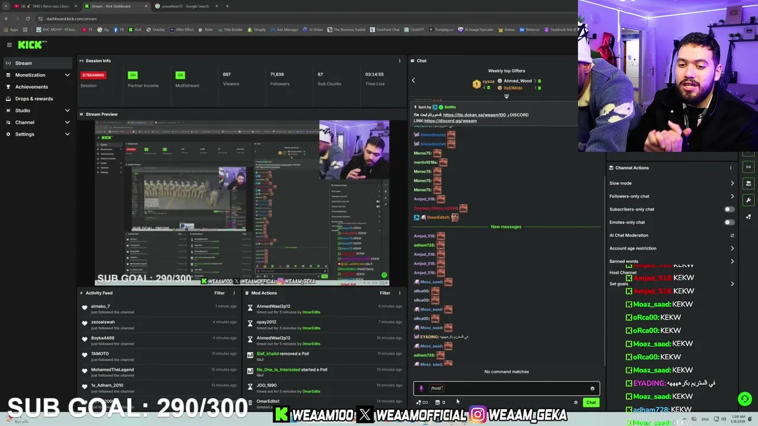This screenshot has width=758, height=426.
Task: Click the broadcast icon in right toolbar
Action: [749, 167]
